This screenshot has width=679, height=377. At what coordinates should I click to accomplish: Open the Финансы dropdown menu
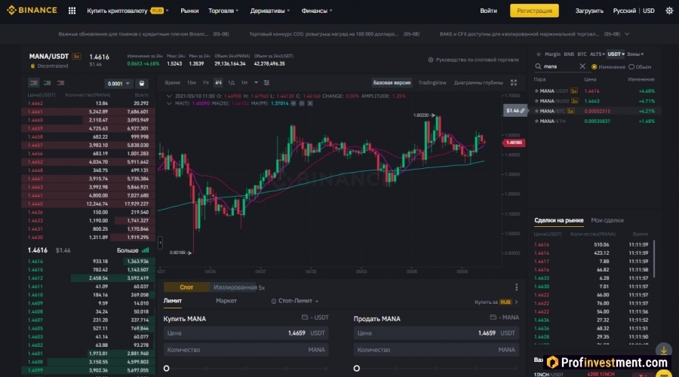point(317,11)
